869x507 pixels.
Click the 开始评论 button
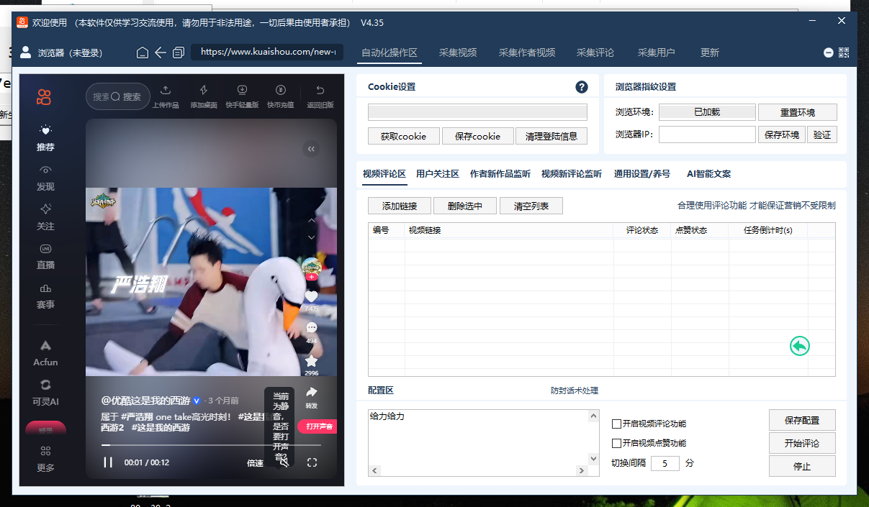(x=802, y=442)
